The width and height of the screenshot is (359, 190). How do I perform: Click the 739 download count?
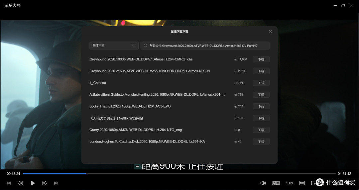click(239, 95)
